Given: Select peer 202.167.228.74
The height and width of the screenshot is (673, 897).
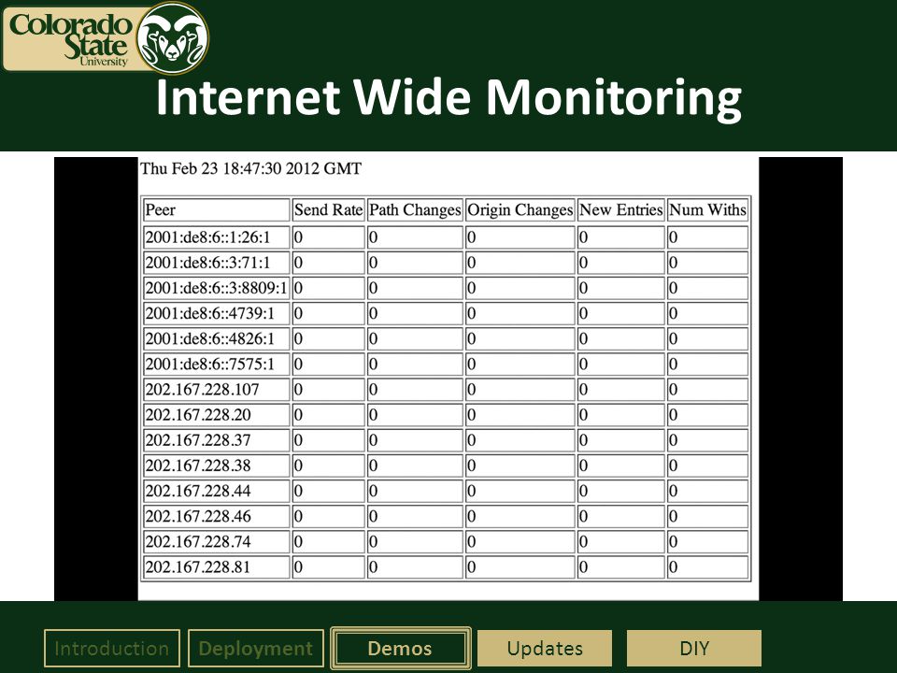Looking at the screenshot, I should 216,542.
